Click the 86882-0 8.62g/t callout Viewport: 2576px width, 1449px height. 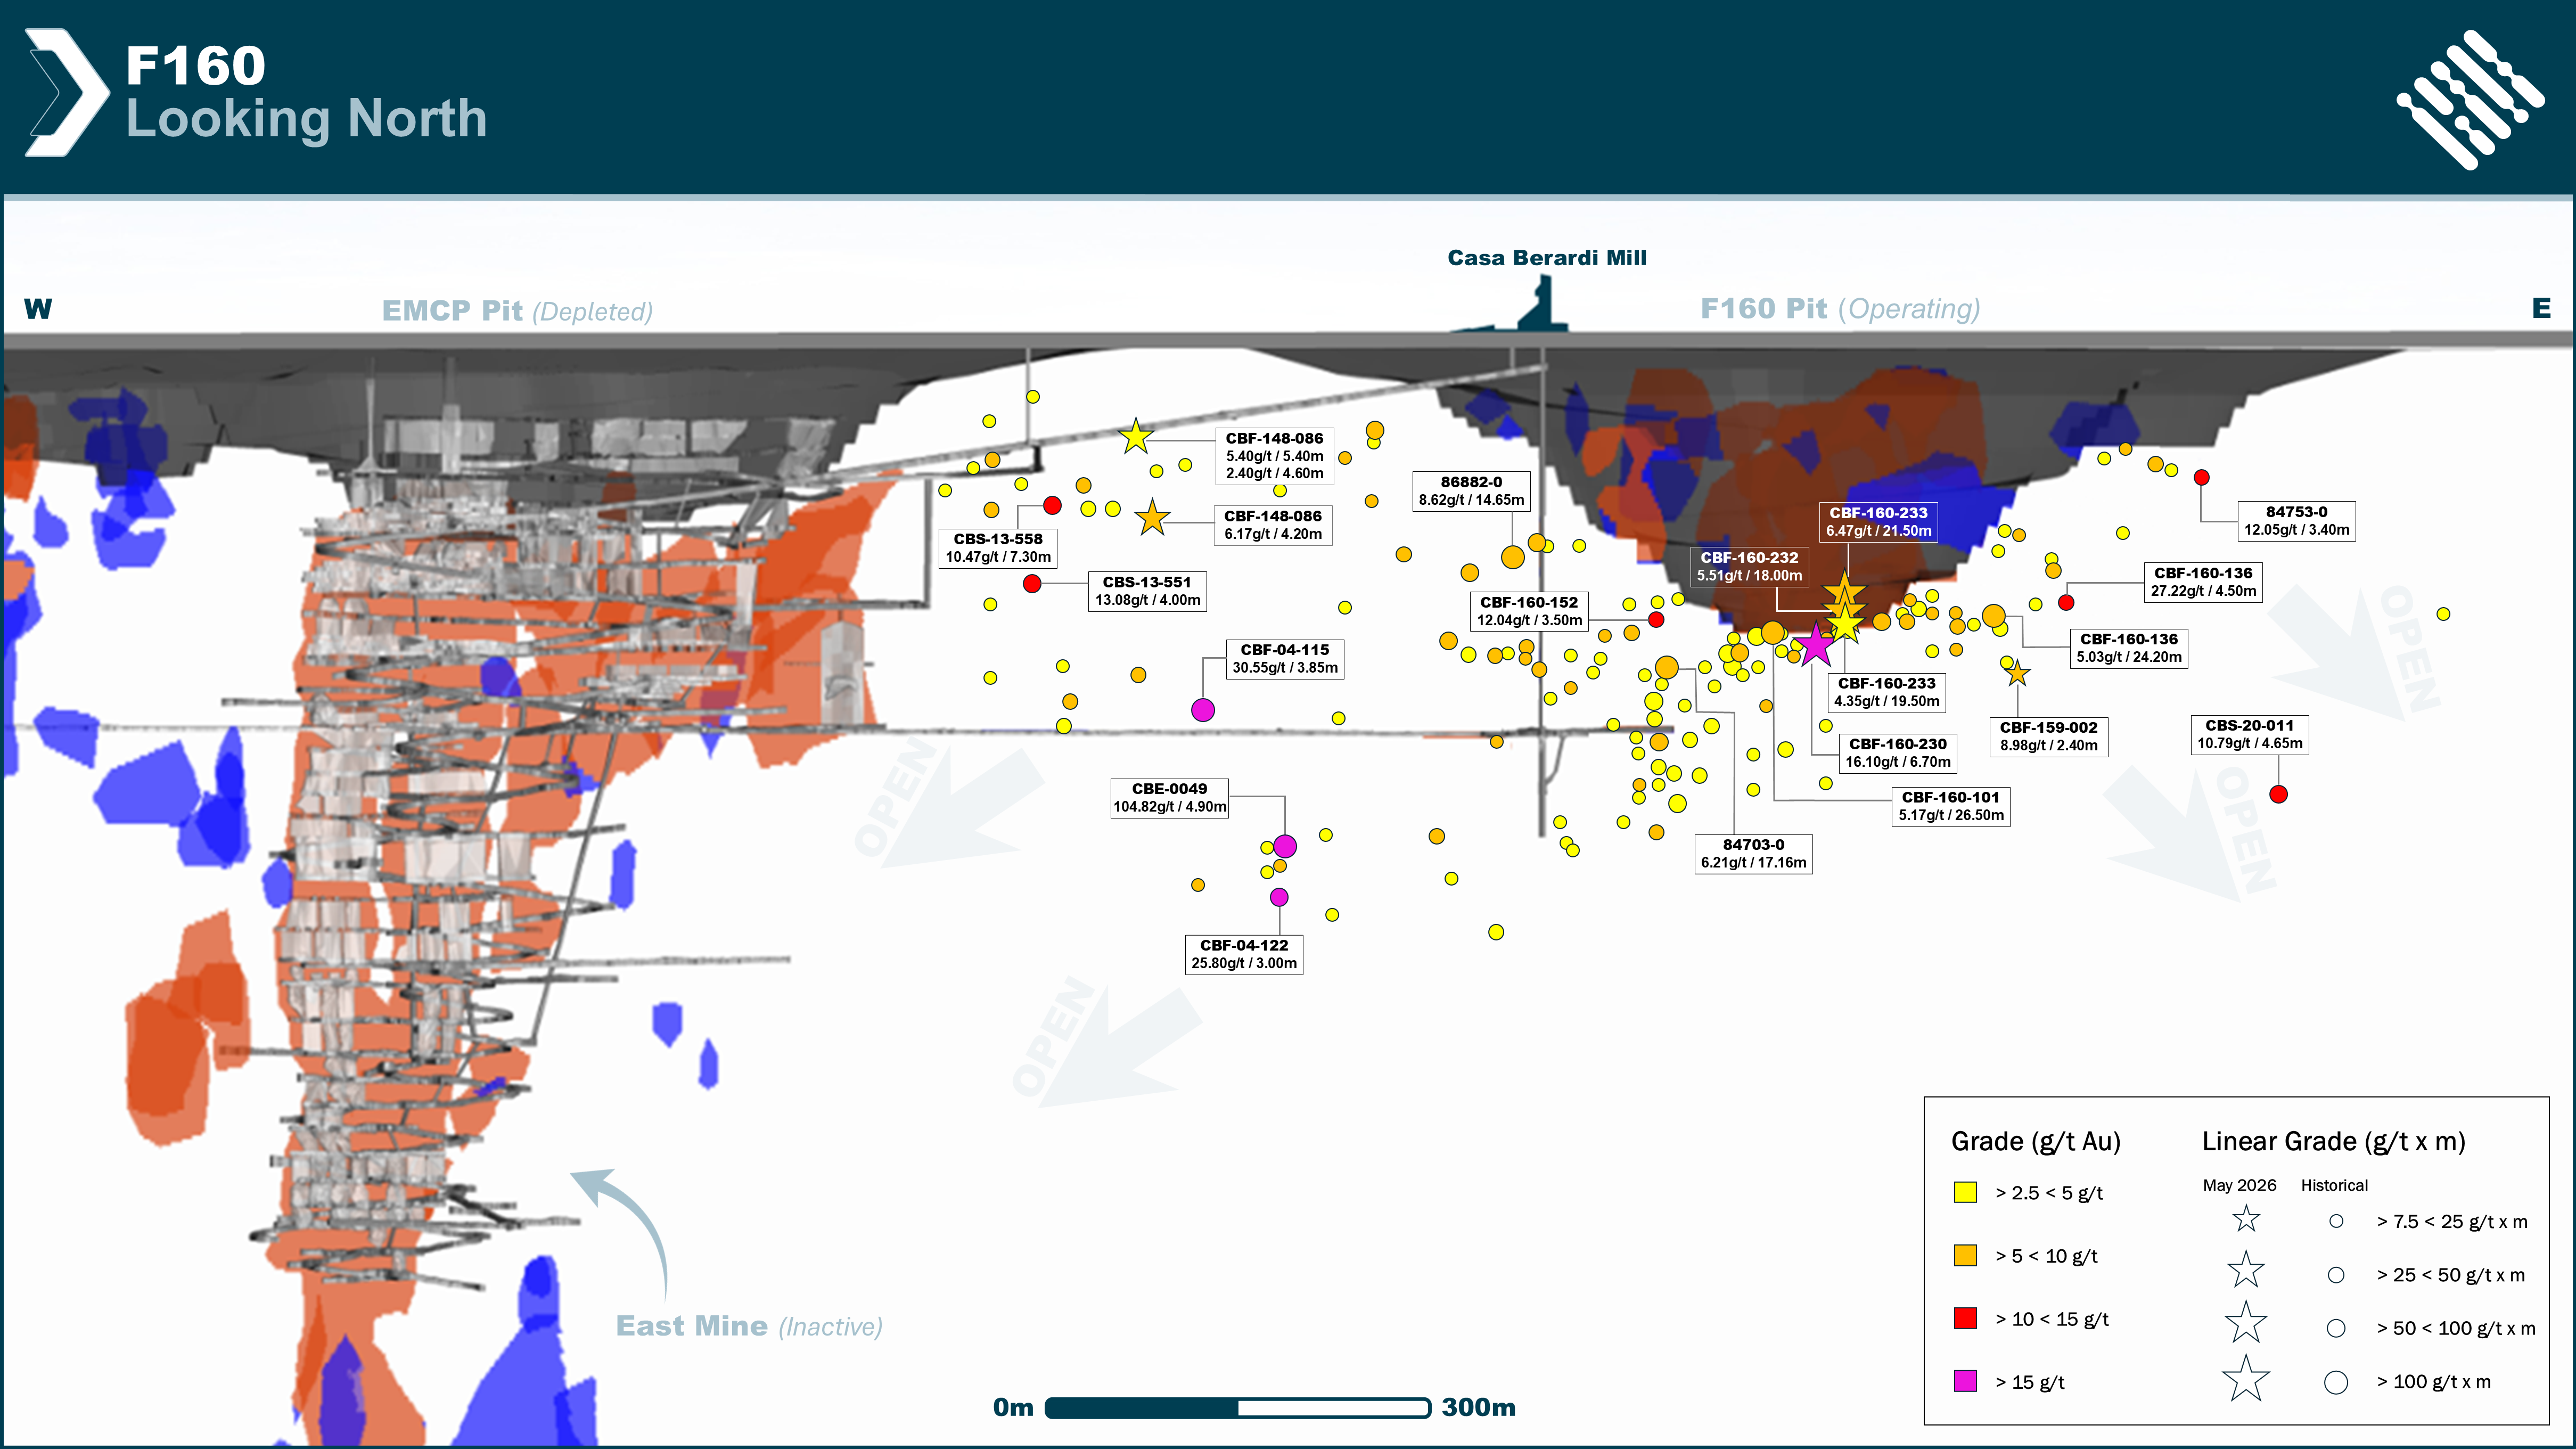(x=1471, y=491)
